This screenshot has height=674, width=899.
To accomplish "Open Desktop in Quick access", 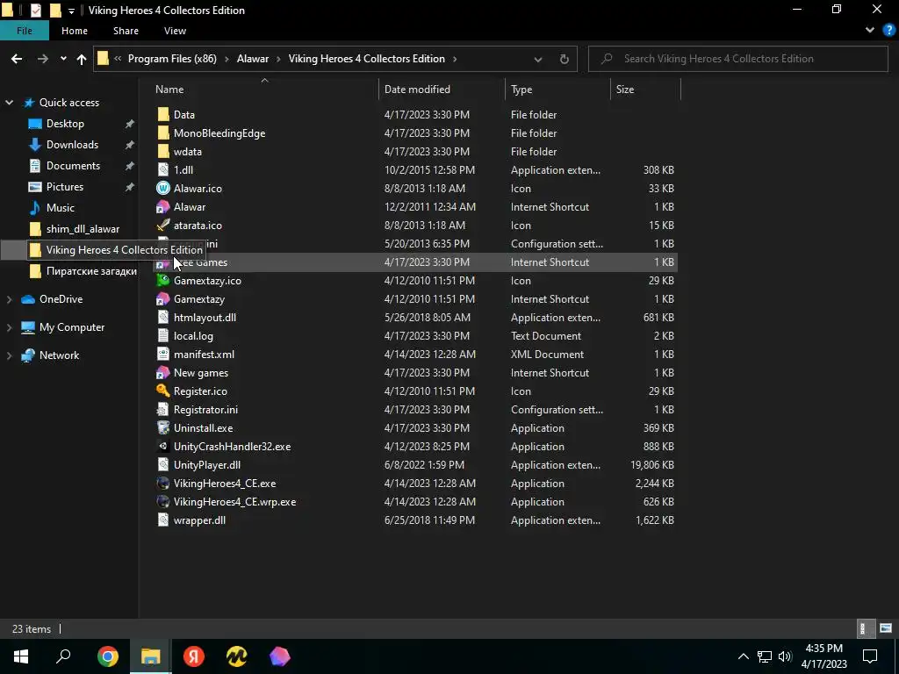I will 65,124.
